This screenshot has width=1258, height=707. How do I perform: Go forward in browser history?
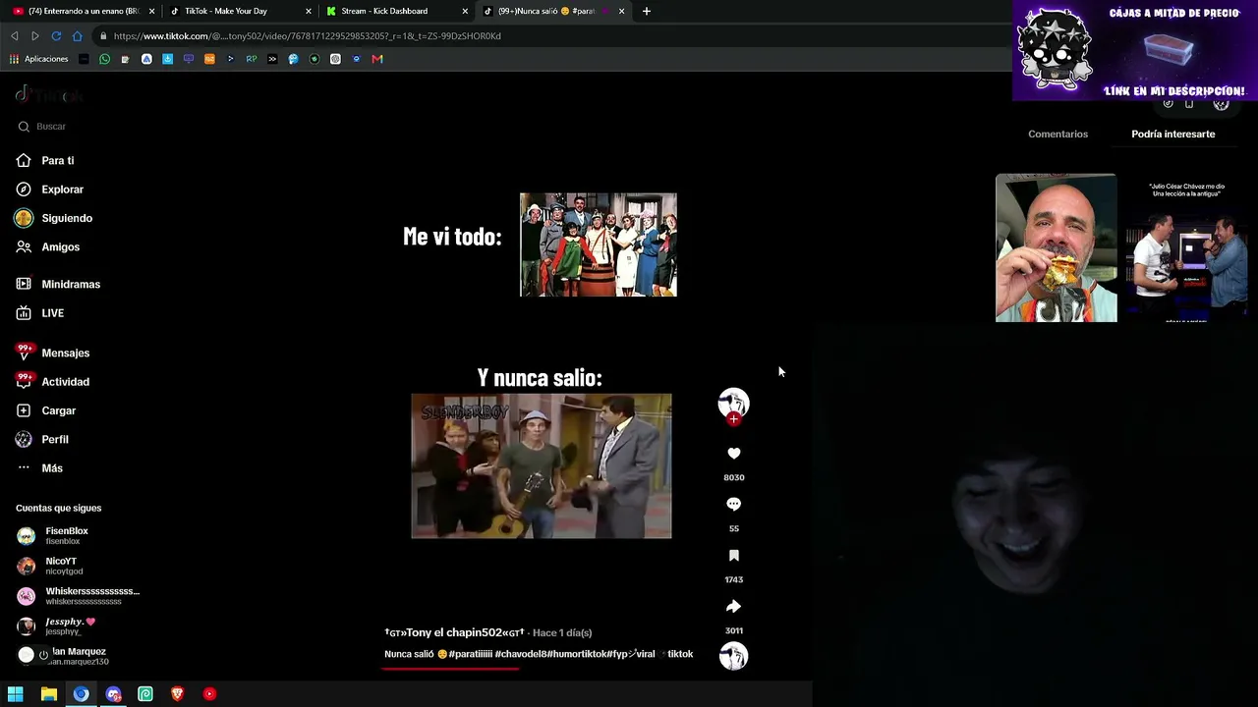(35, 36)
